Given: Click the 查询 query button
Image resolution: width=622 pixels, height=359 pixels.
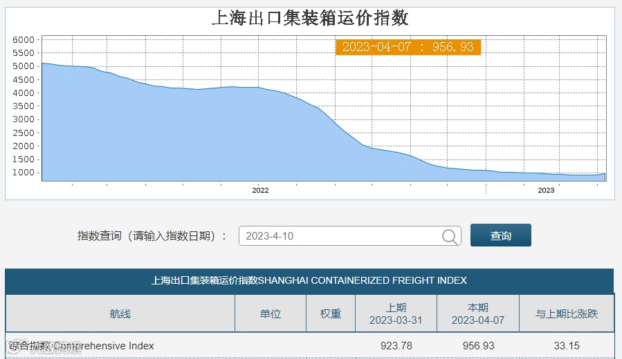Looking at the screenshot, I should [501, 235].
